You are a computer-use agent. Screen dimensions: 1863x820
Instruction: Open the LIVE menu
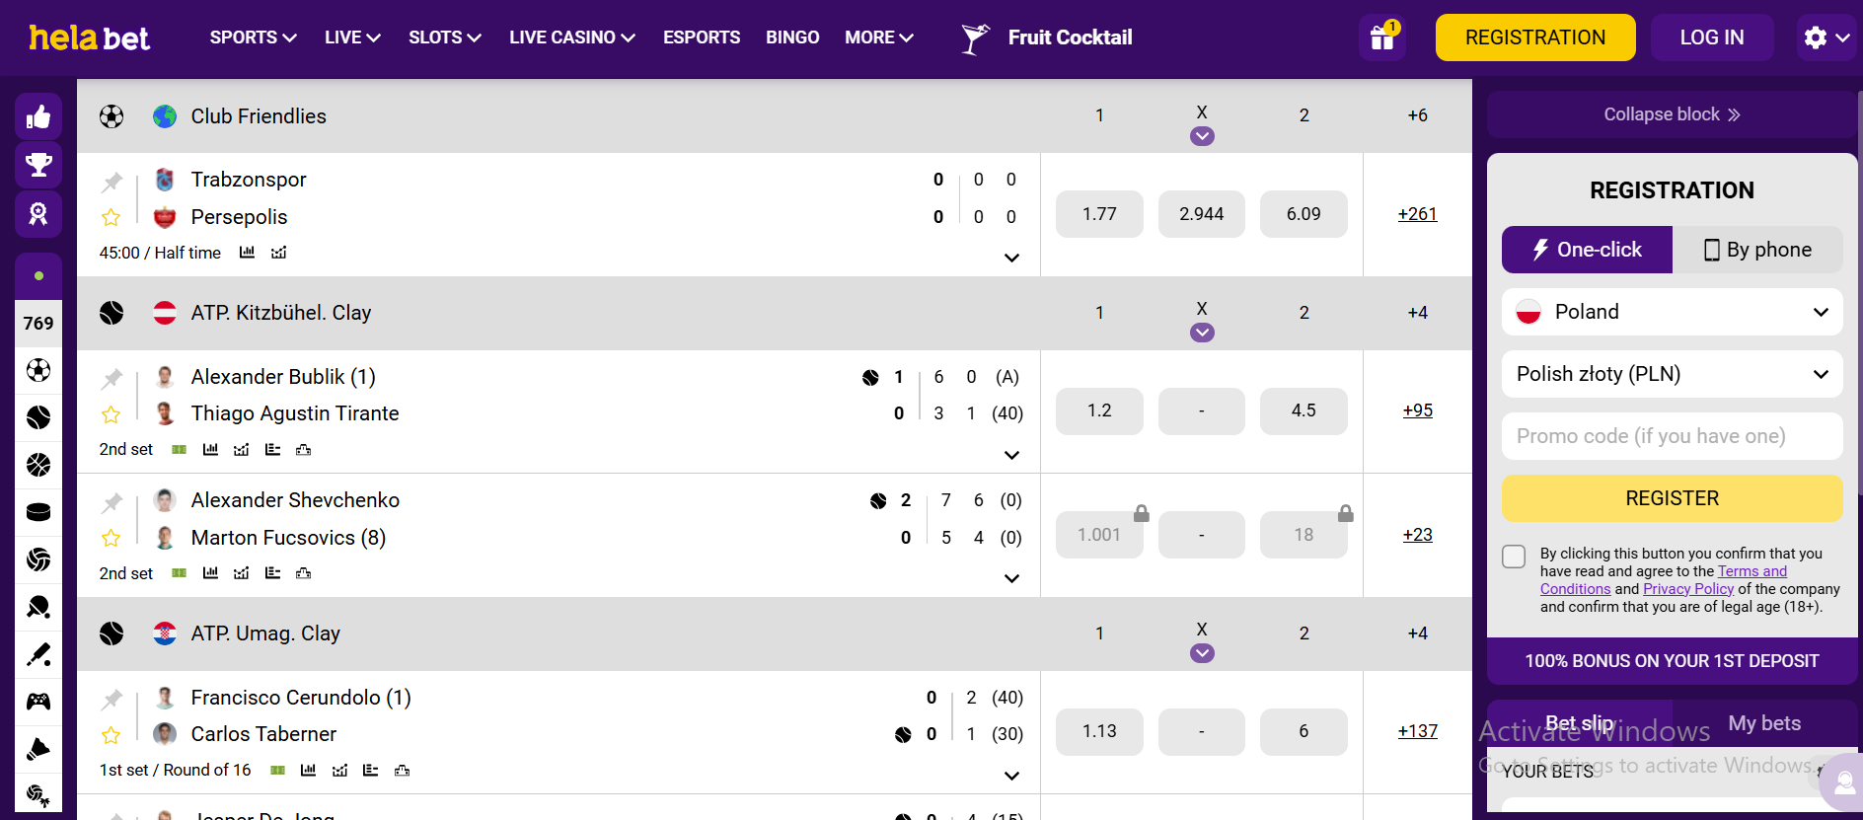point(352,37)
